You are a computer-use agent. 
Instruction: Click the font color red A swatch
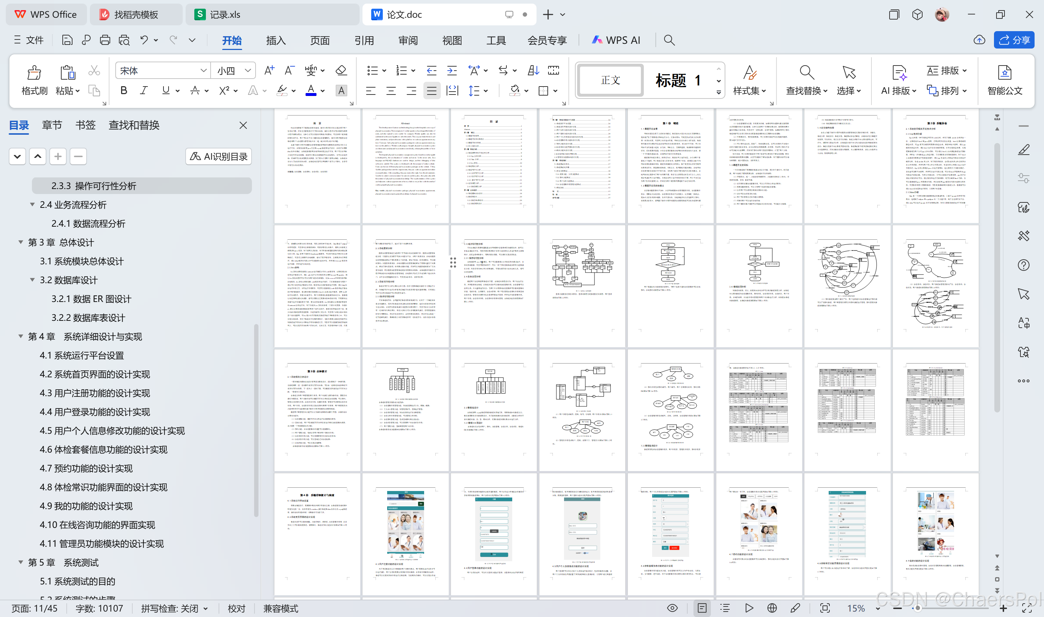tap(311, 91)
